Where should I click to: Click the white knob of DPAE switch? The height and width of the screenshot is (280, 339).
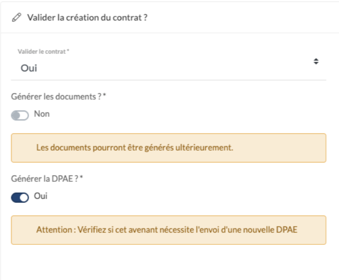[24, 198]
